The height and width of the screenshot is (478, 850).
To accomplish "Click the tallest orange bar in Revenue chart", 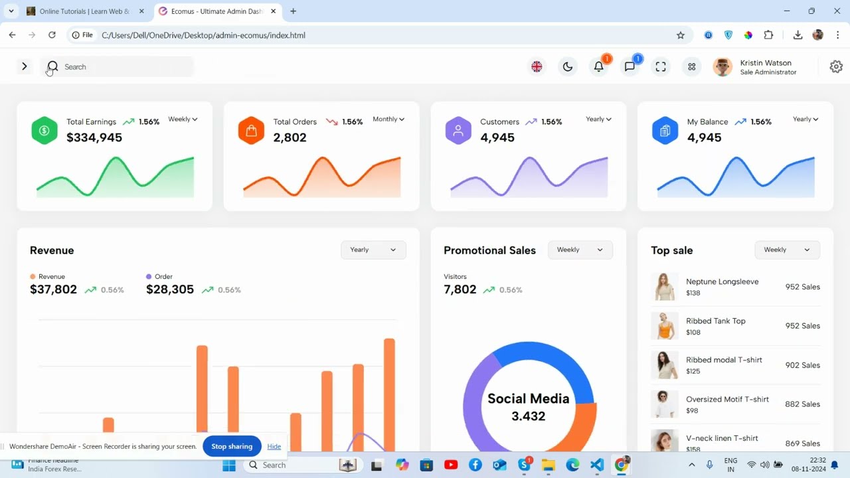I will click(389, 394).
